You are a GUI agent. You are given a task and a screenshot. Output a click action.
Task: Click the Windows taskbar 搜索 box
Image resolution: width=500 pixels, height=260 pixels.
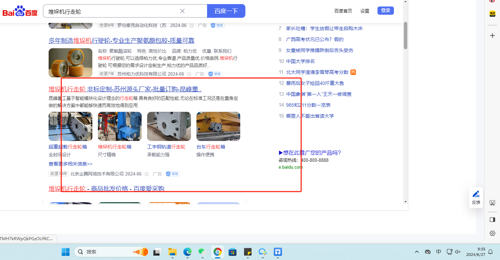click(112, 252)
